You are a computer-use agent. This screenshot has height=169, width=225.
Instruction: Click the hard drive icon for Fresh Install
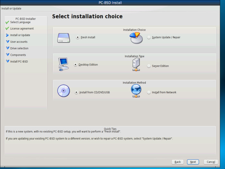[64, 38]
